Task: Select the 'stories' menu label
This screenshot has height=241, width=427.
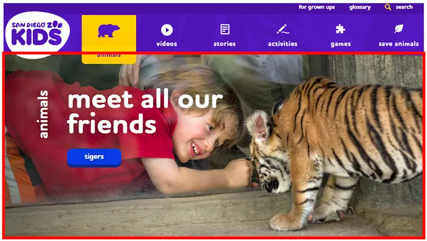Action: (x=224, y=44)
